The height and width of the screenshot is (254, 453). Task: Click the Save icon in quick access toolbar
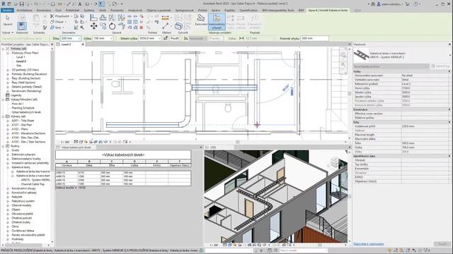[21, 4]
